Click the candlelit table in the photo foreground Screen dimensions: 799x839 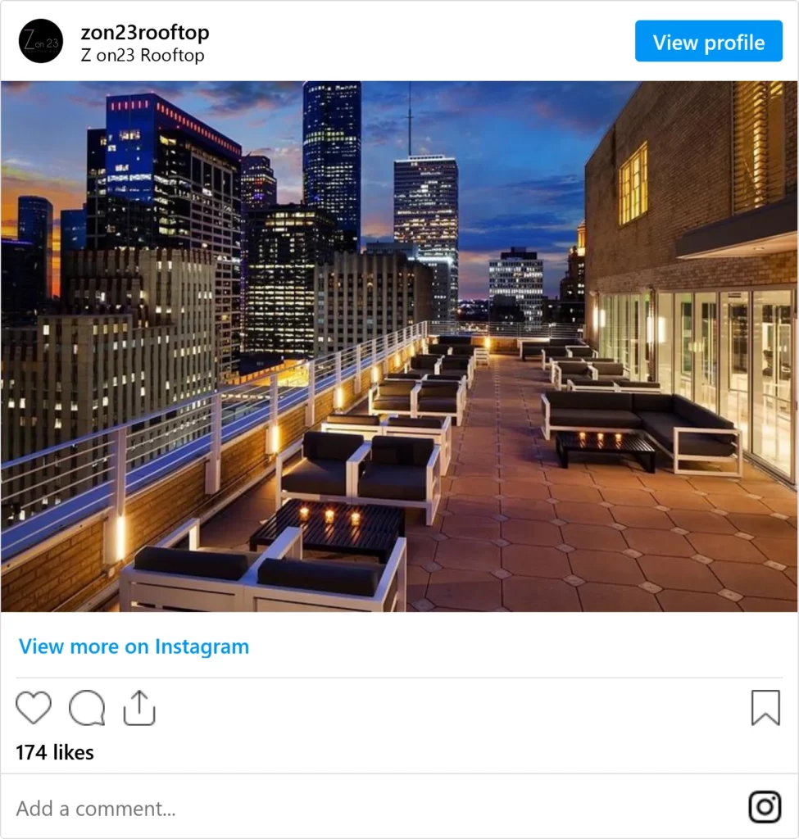coord(328,528)
